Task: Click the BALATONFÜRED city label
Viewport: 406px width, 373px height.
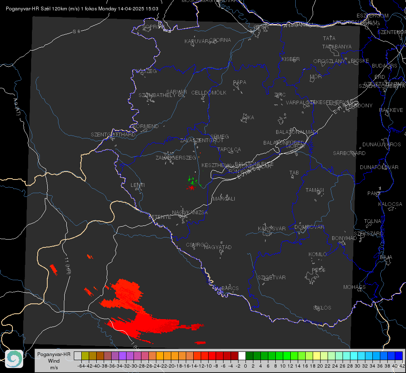Action: click(x=284, y=143)
